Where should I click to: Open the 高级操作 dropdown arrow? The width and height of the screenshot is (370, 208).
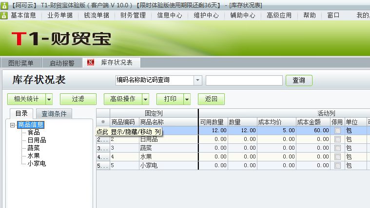click(x=146, y=99)
